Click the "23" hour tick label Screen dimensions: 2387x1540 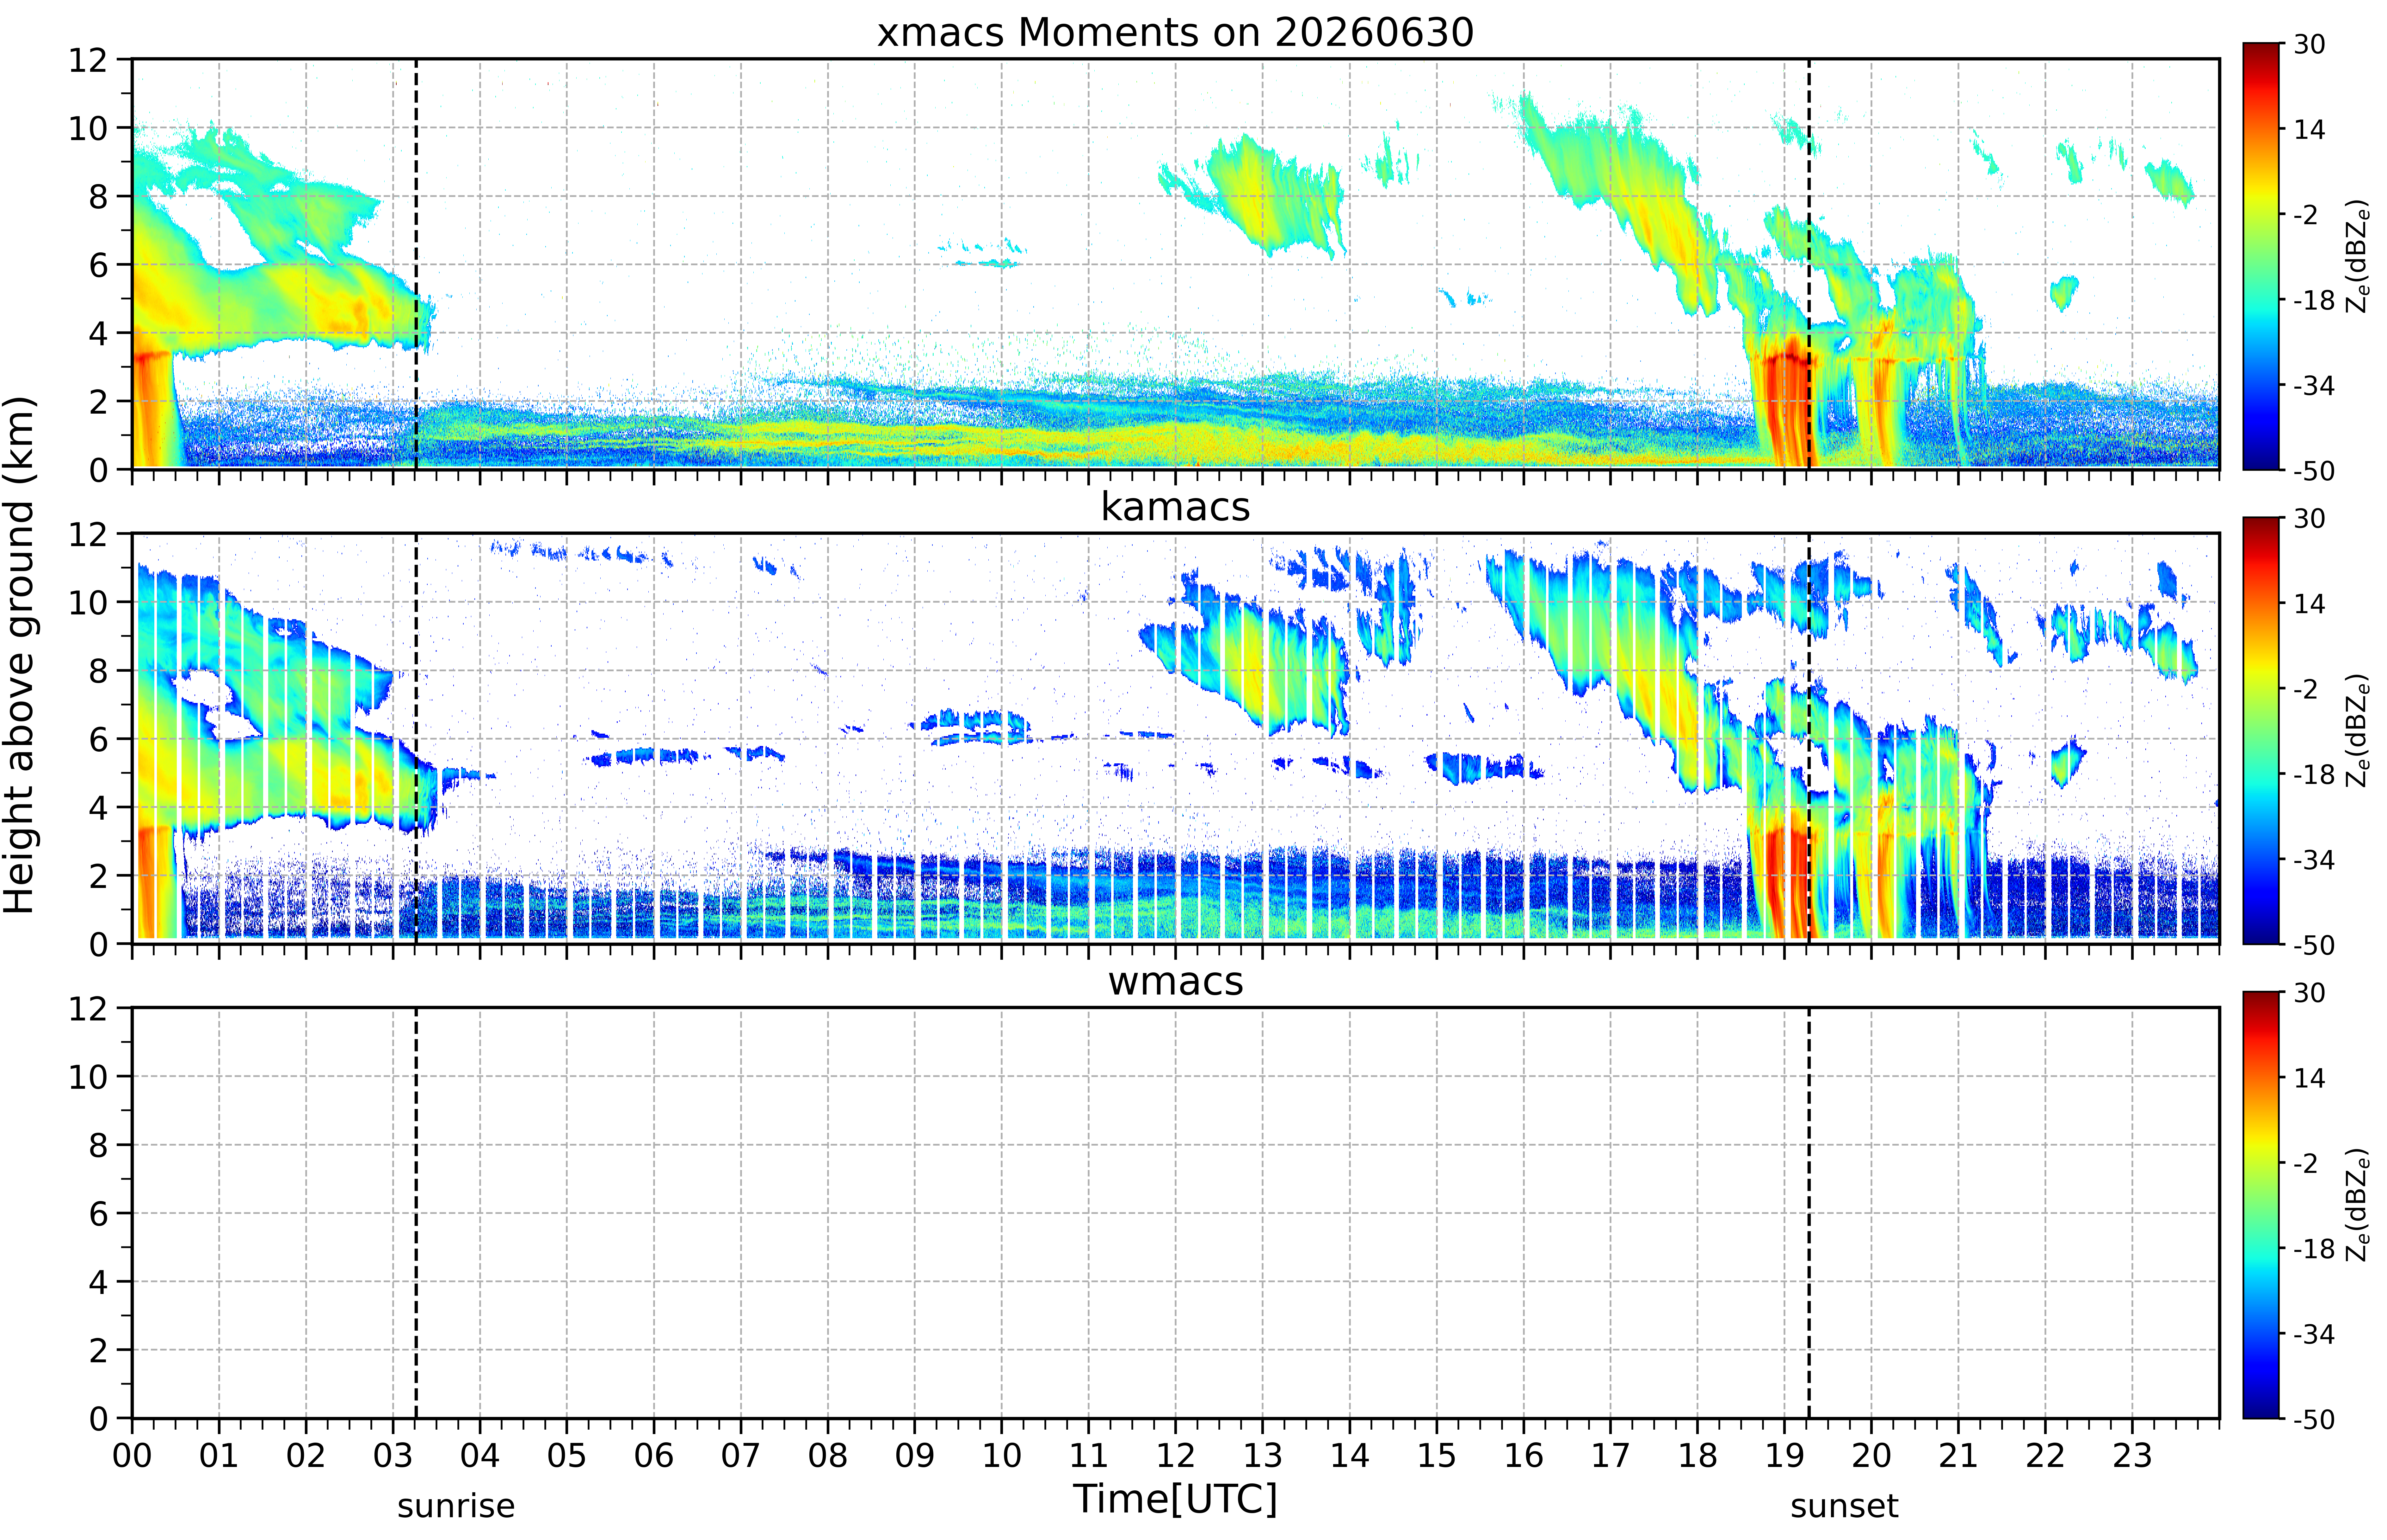pos(2132,1456)
